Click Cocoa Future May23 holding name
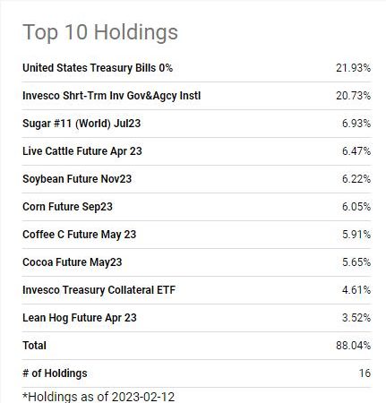The width and height of the screenshot is (386, 403). pos(73,262)
